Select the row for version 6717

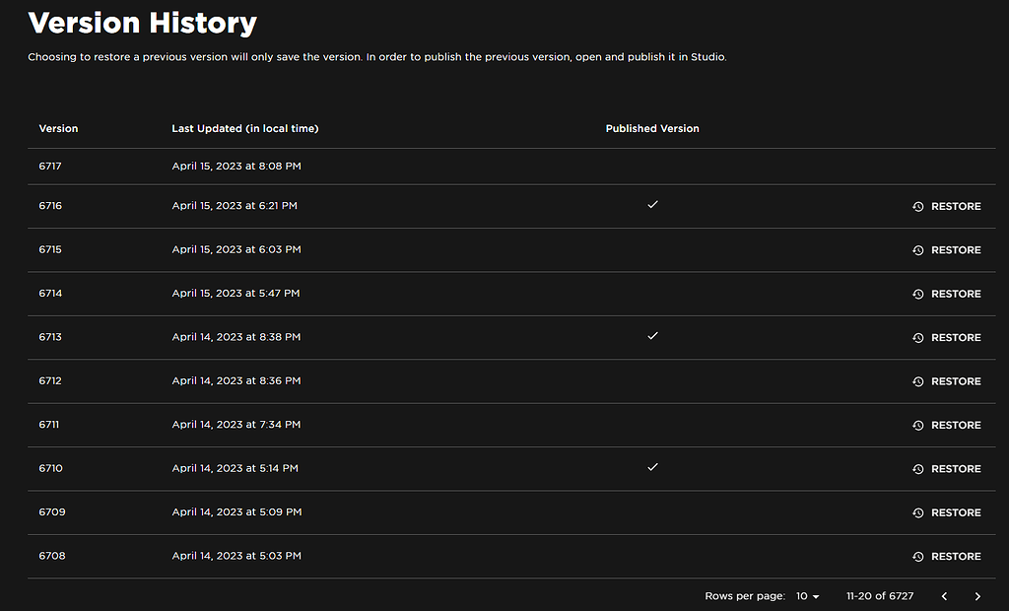[x=394, y=166]
